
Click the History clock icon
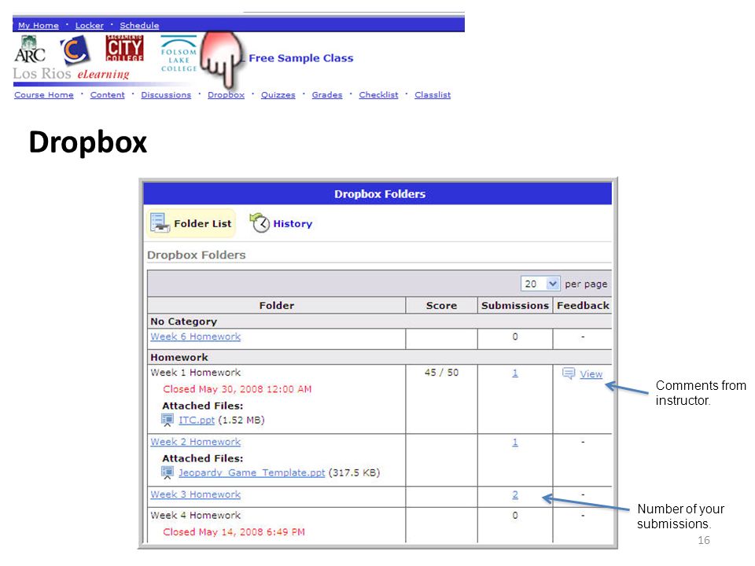tap(260, 222)
